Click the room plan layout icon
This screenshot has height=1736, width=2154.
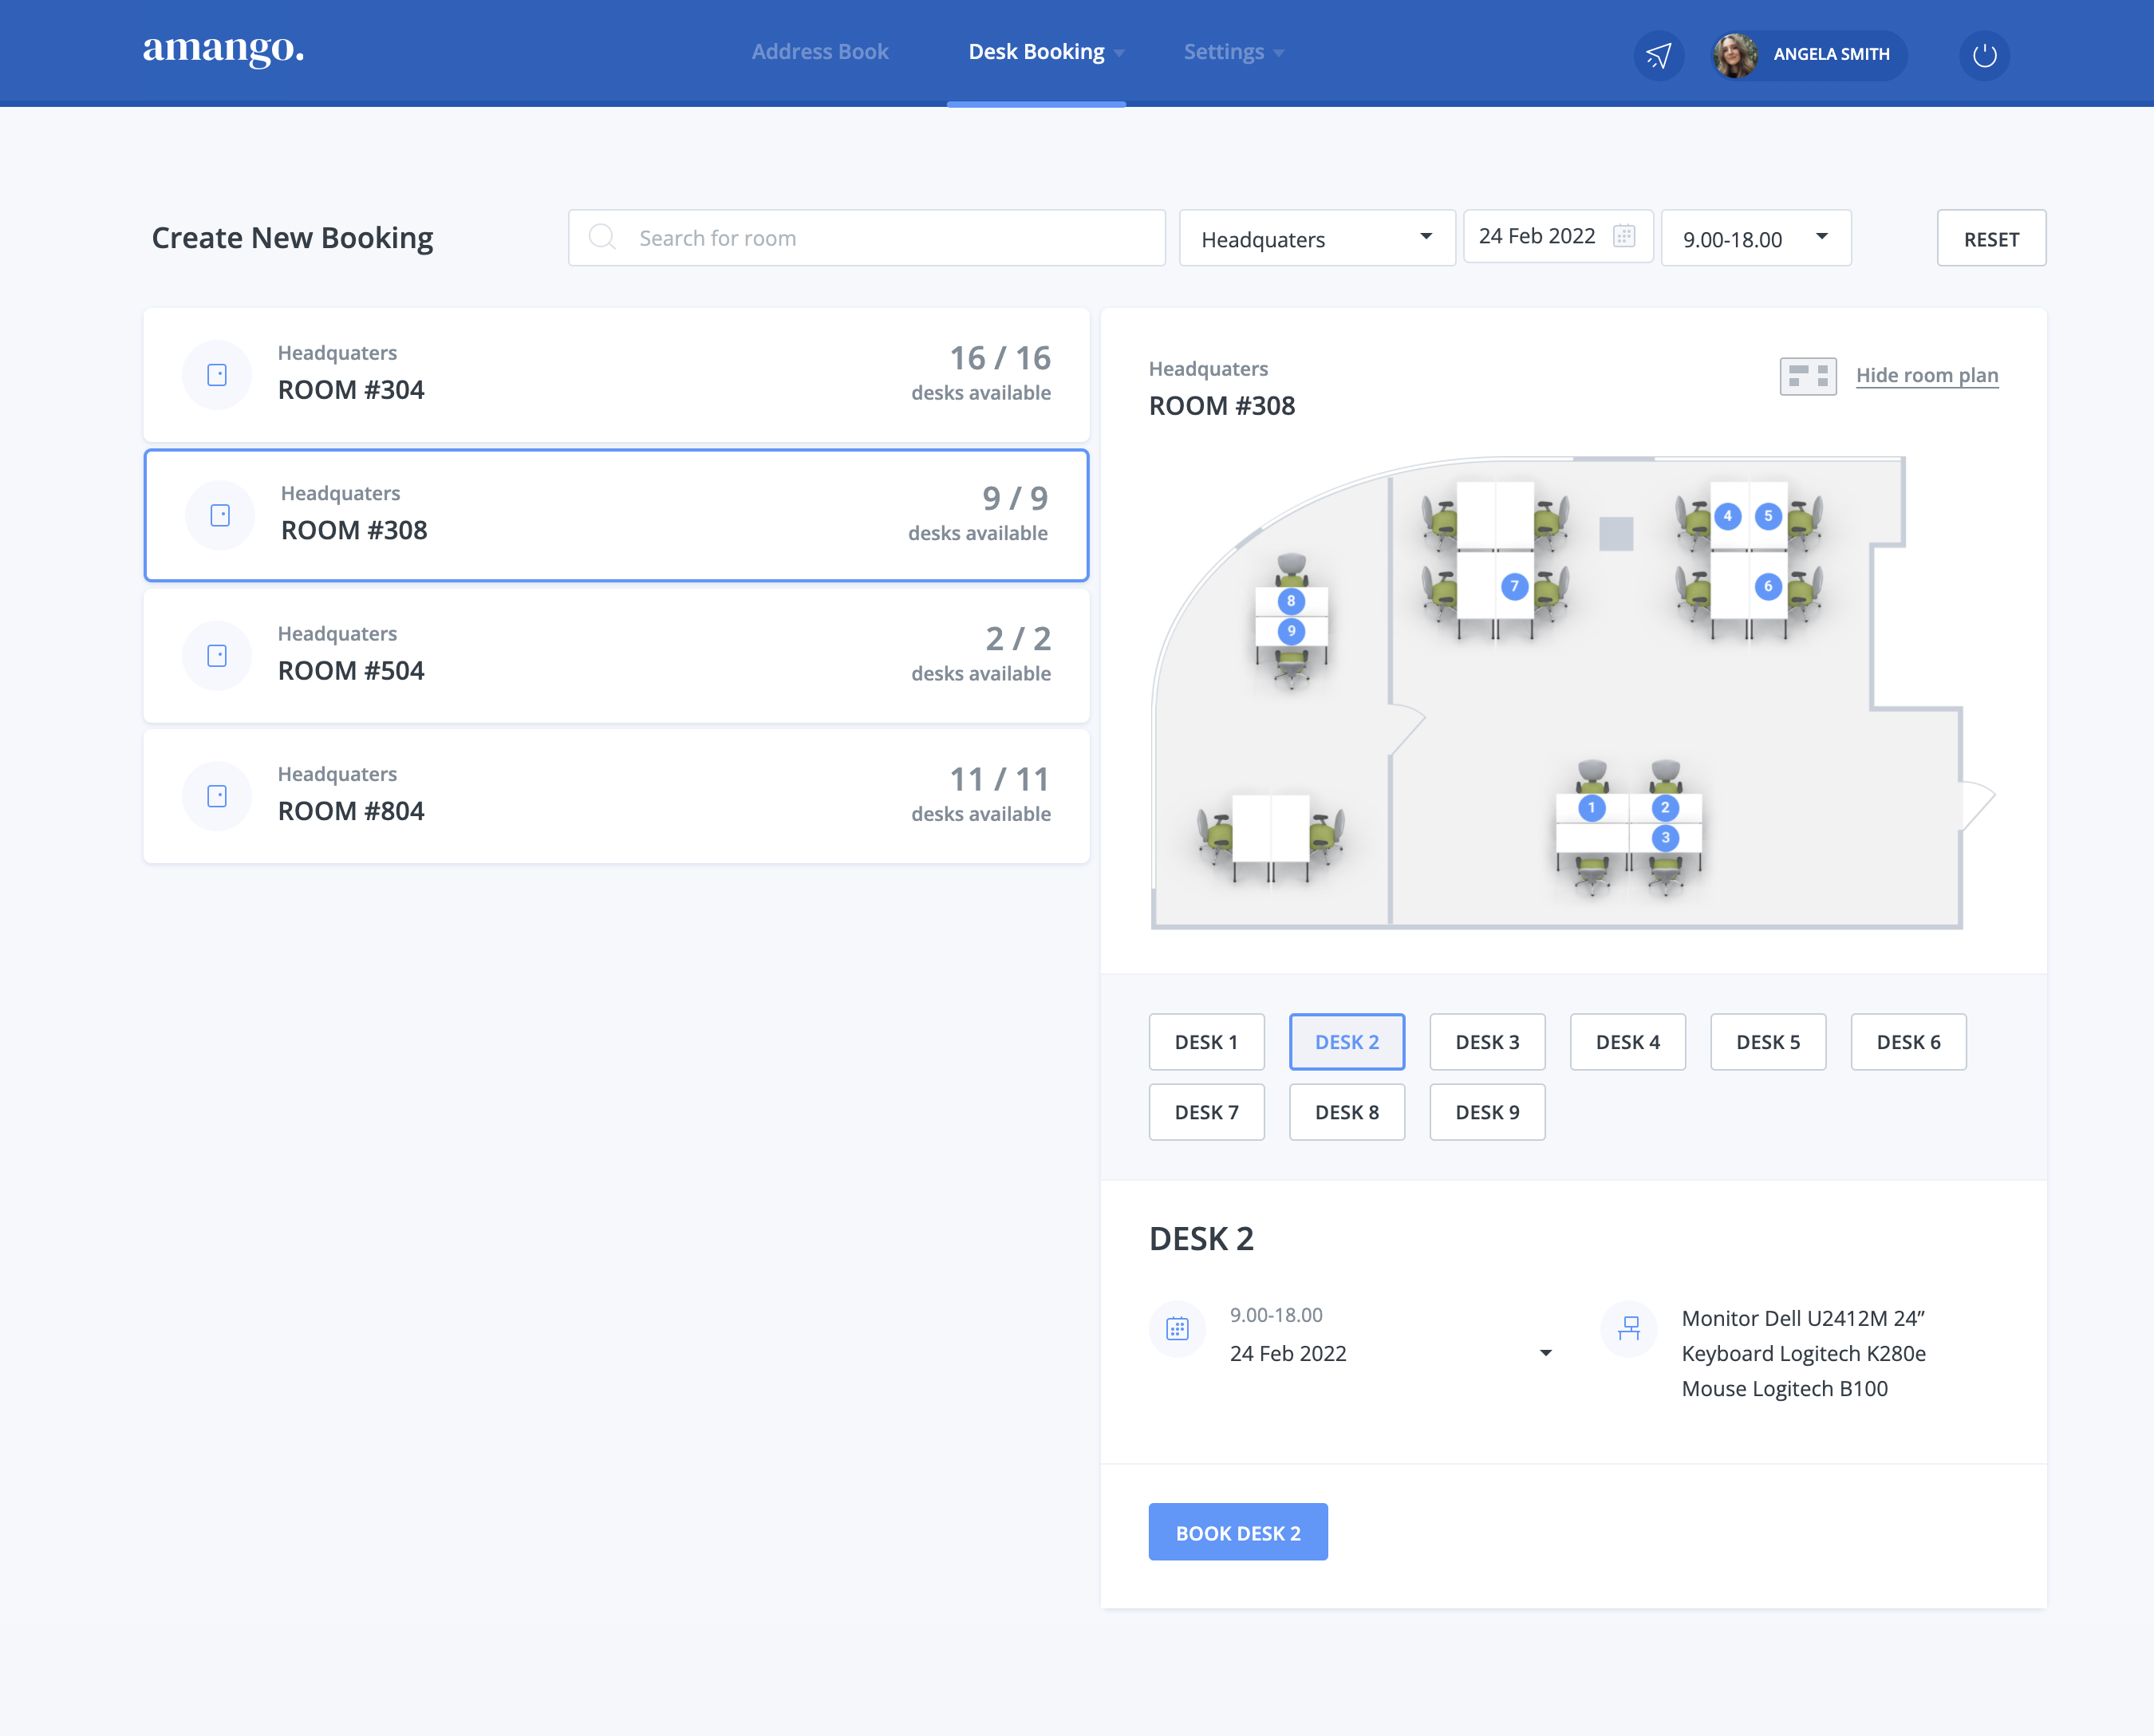[1807, 376]
